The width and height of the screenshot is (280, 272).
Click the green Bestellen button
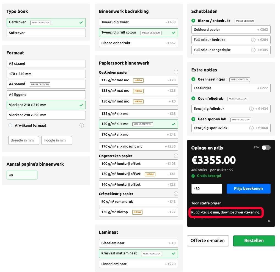click(x=254, y=241)
